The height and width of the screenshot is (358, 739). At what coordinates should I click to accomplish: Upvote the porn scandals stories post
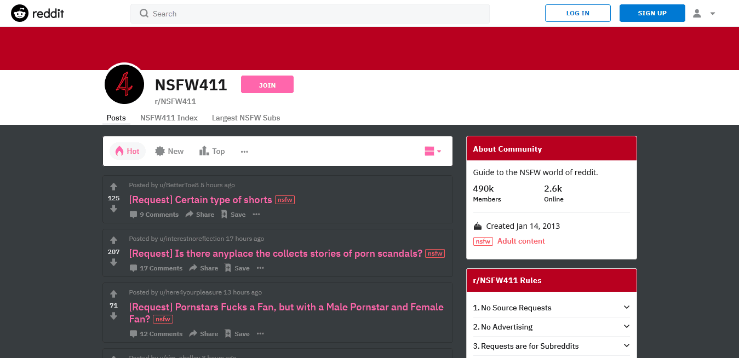tap(113, 240)
